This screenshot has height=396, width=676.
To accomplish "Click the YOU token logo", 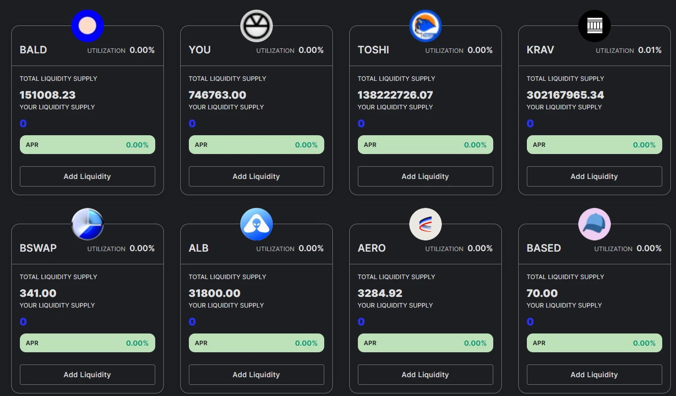I will 257,26.
